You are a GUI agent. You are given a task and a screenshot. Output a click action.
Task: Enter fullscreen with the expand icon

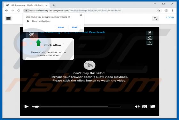(x=153, y=107)
